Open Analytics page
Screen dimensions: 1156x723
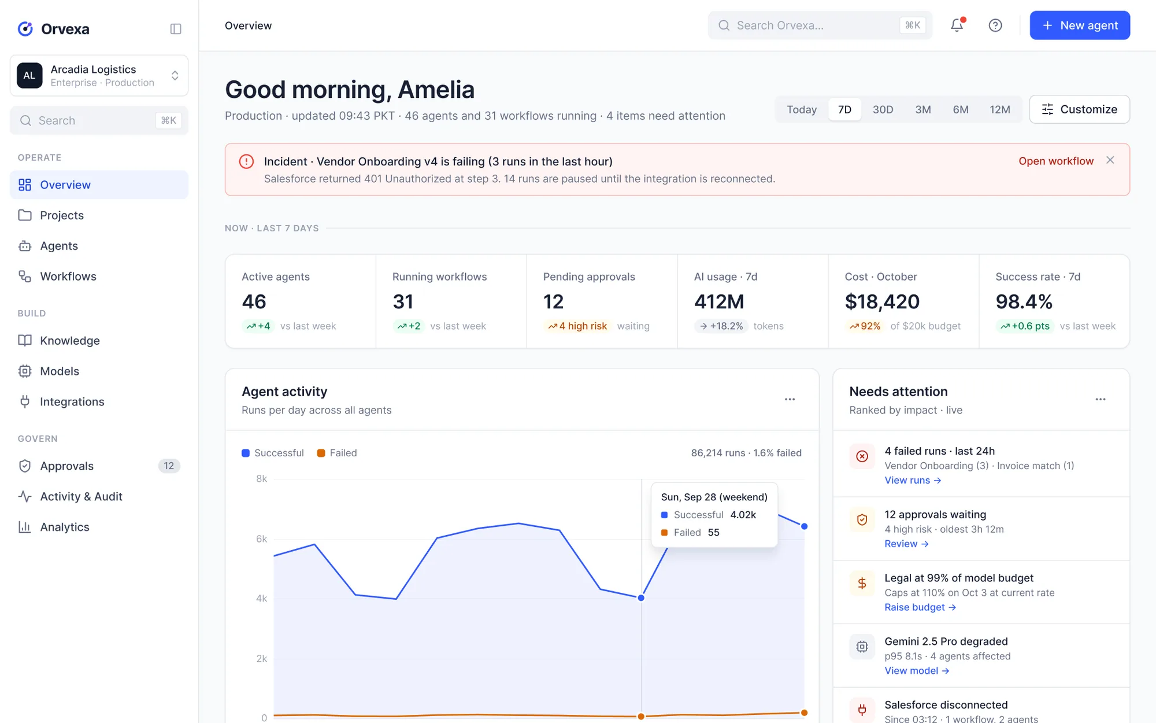coord(99,528)
